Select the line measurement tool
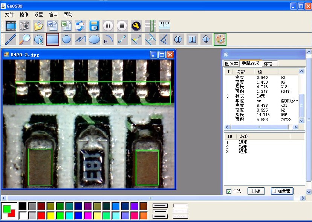This screenshot has height=222, width=312. click(x=11, y=40)
